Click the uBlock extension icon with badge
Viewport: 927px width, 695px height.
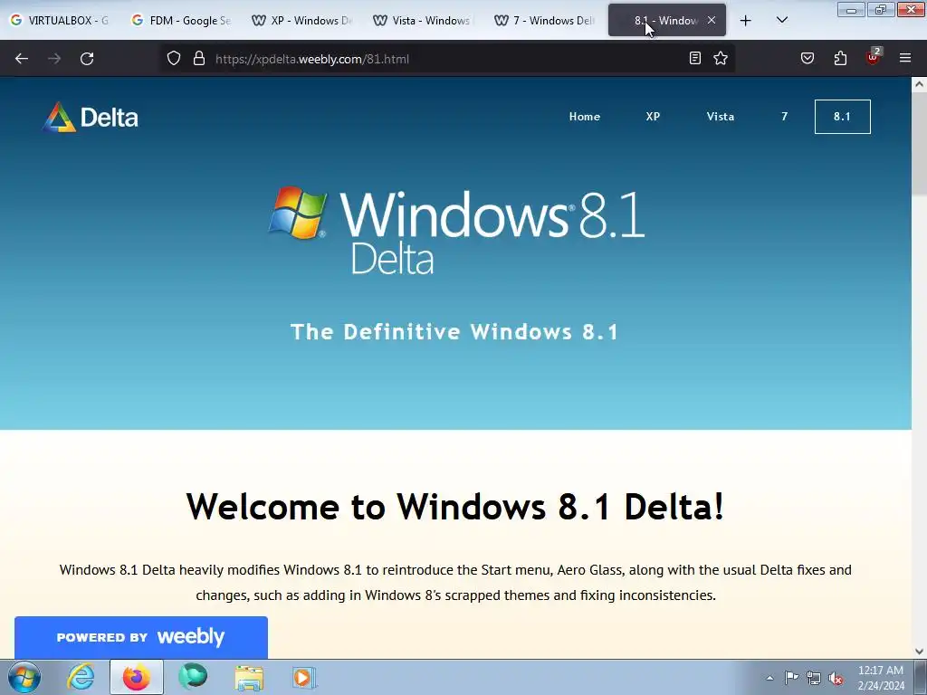(x=873, y=57)
